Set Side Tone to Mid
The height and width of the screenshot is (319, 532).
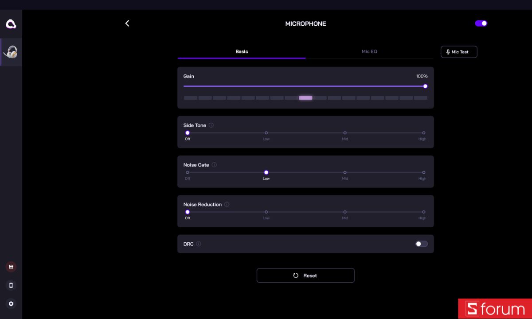click(x=345, y=133)
